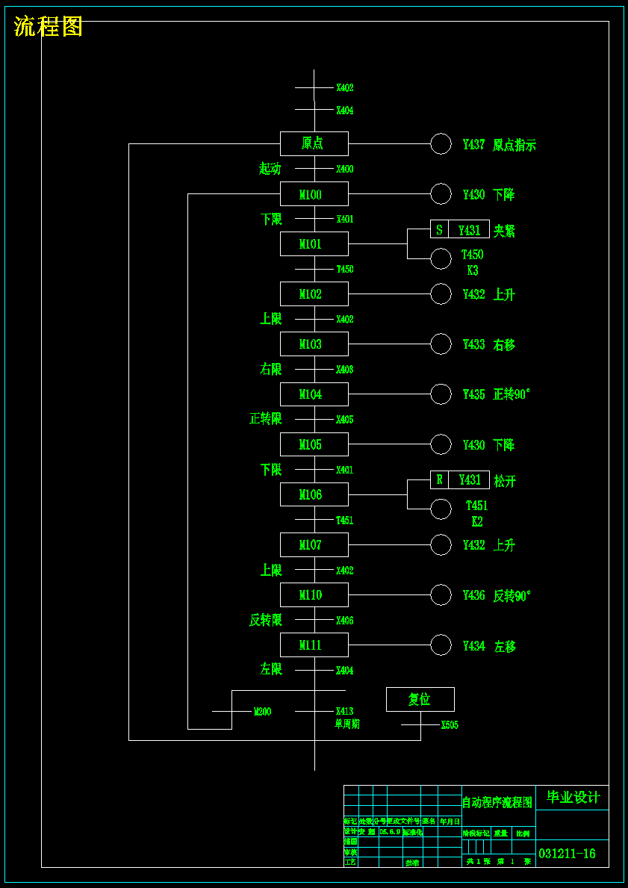Image resolution: width=628 pixels, height=888 pixels.
Task: Select the 正转限 limit text
Action: [x=266, y=419]
